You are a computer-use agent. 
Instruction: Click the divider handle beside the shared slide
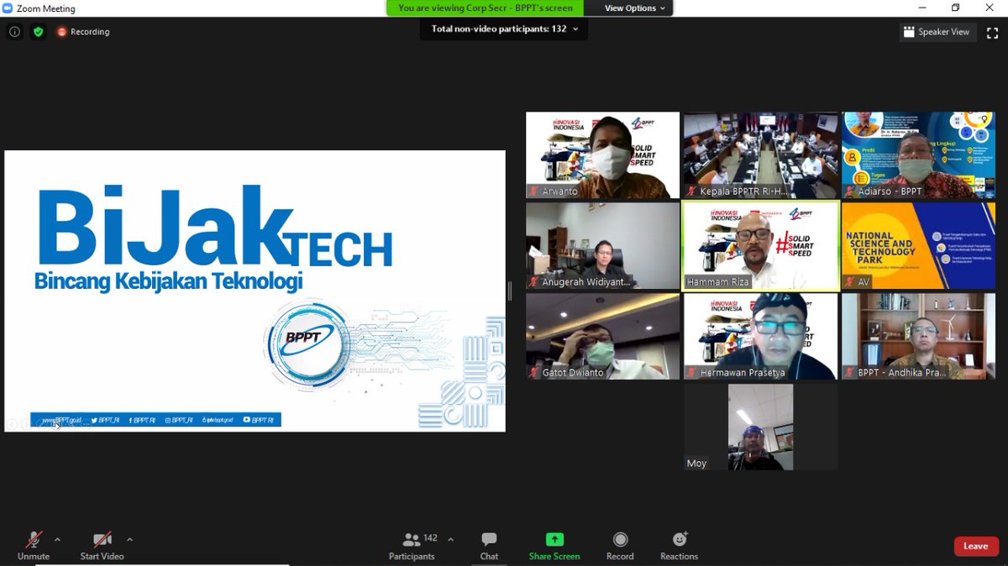510,291
